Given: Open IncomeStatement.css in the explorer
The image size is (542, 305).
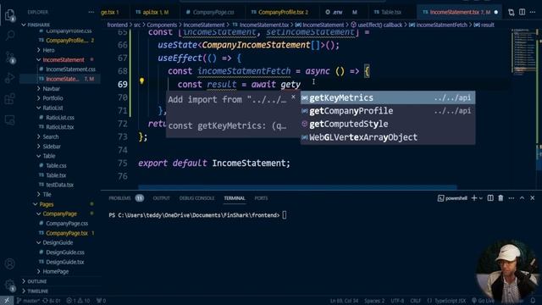Looking at the screenshot, I should (x=70, y=69).
